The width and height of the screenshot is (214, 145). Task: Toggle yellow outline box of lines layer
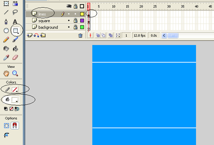(82, 14)
